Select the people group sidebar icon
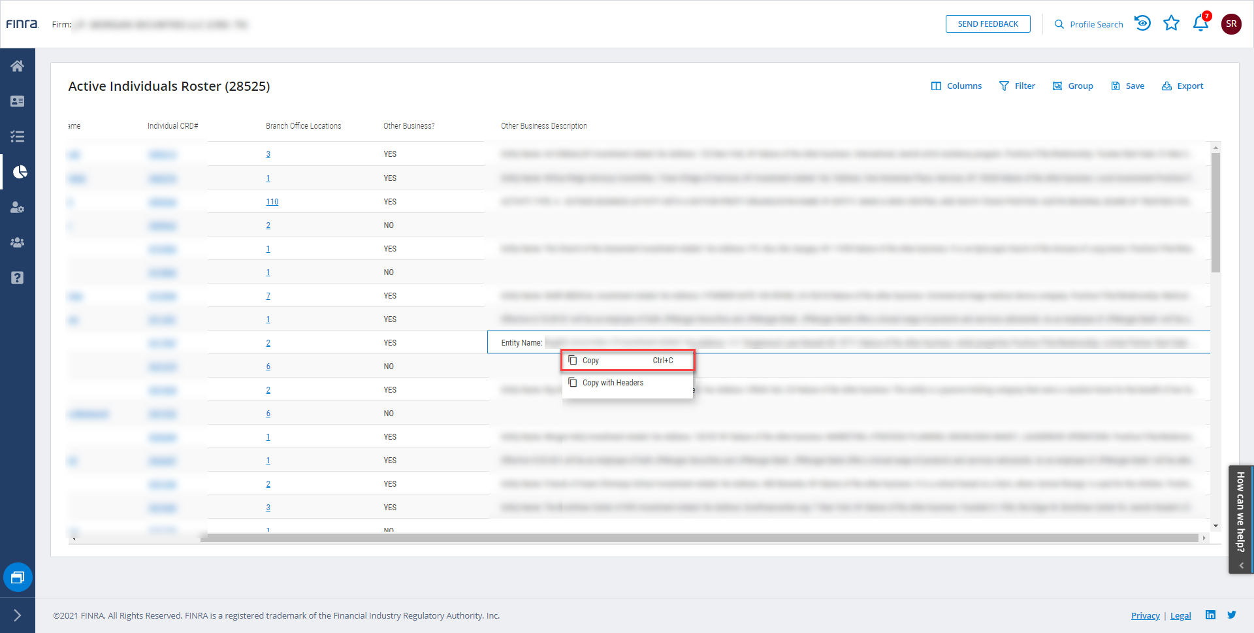 [x=18, y=242]
